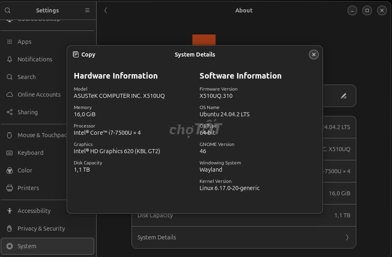Screen dimensions: 392x257
Task: Expand the System Details row chevron
Action: (x=347, y=237)
